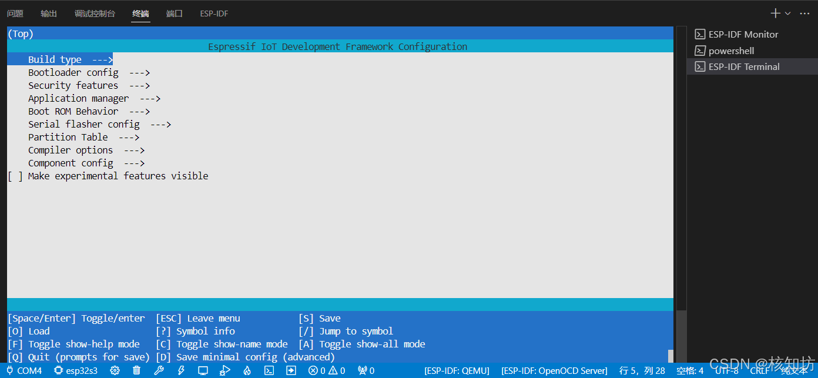Click the Espressif IoT Development Framework Configuration title
The image size is (818, 378).
338,46
